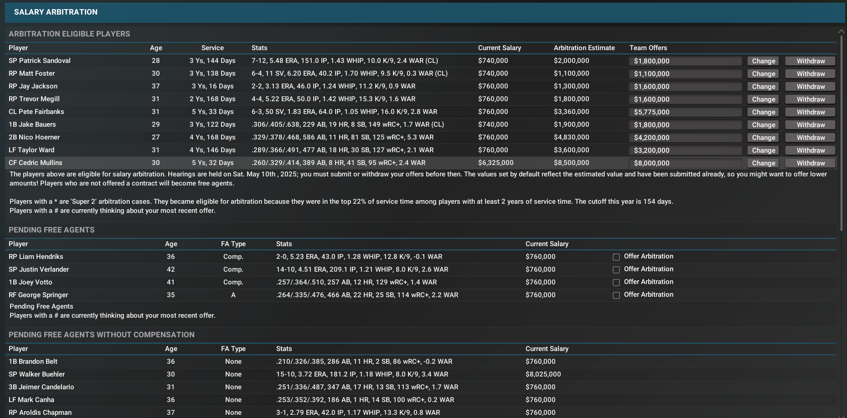Viewport: 847px width, 418px height.
Task: Tick Offer Arbitration box for Joey Votto
Action: click(x=616, y=283)
